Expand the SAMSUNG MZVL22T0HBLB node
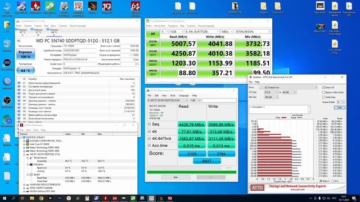Viewport: 360px width, 202px height. pyautogui.click(x=24, y=185)
